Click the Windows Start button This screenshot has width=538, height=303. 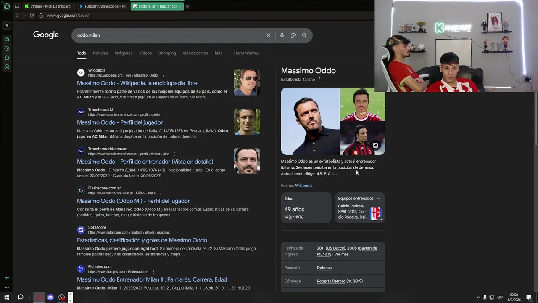pyautogui.click(x=6, y=298)
